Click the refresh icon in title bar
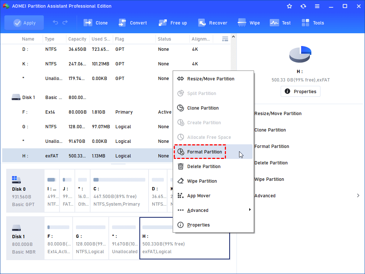The height and width of the screenshot is (274, 365). [303, 6]
